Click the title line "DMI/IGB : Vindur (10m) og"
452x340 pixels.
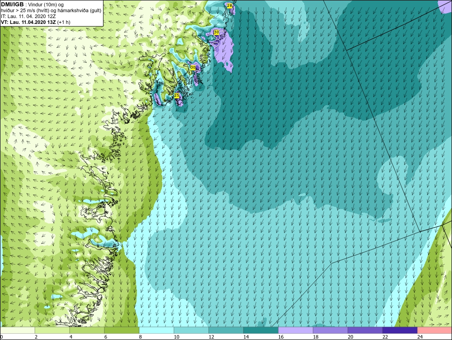(x=33, y=5)
